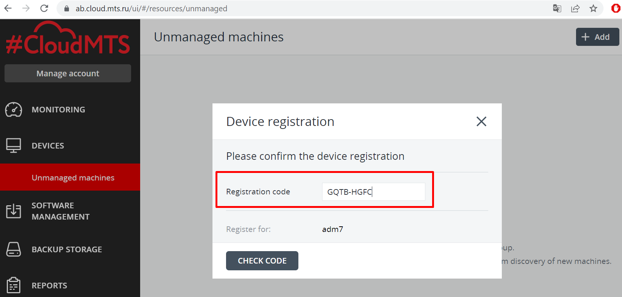
Task: Close the Device registration dialog
Action: pos(481,121)
